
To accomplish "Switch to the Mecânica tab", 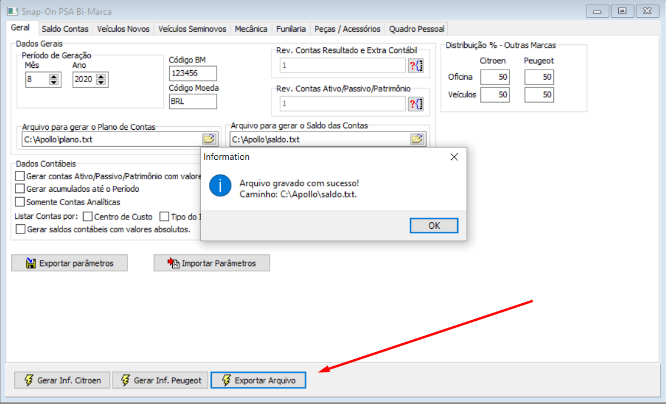I will [251, 29].
